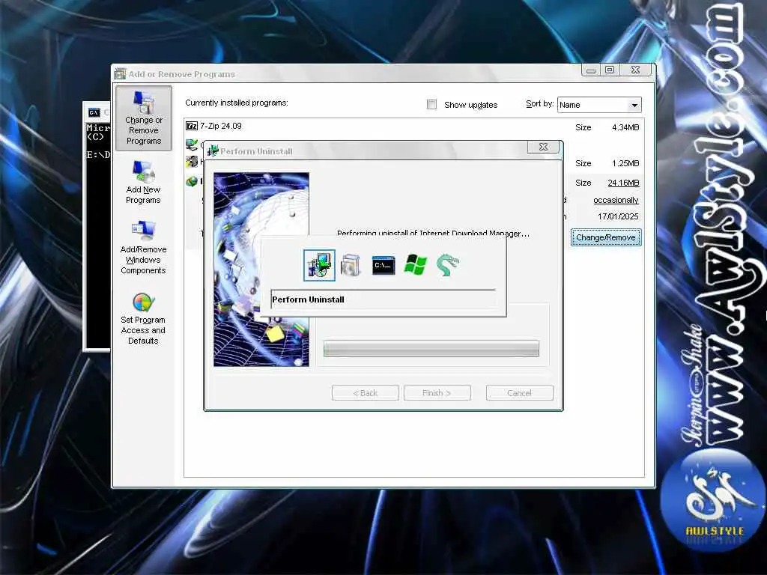
Task: Click the occasionally usage link
Action: coord(616,200)
